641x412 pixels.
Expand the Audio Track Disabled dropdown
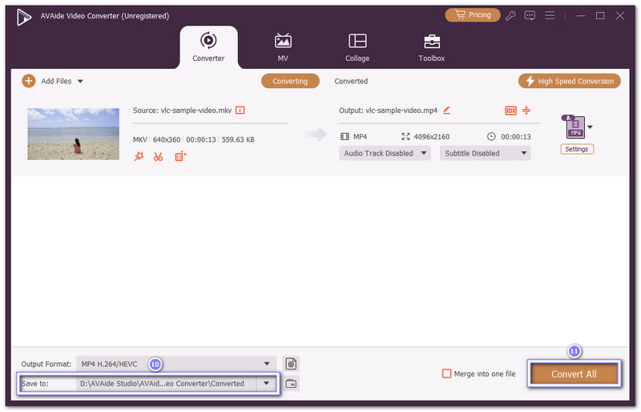tap(385, 153)
